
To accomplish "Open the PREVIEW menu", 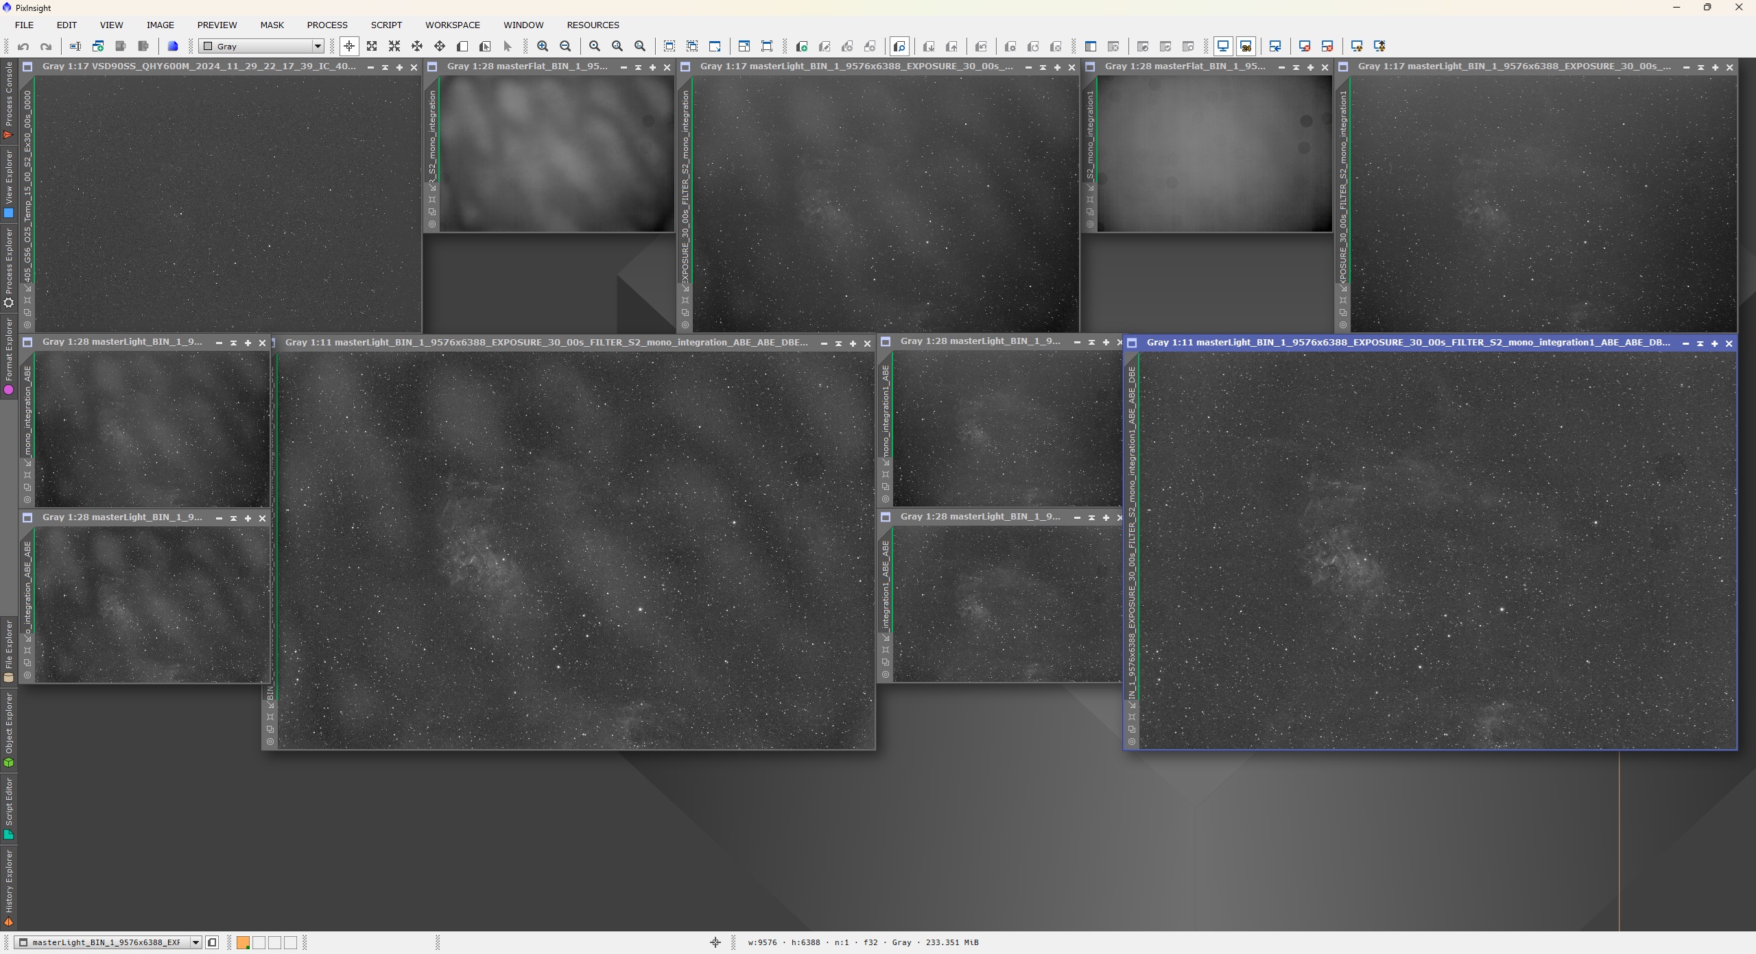I will click(x=217, y=25).
